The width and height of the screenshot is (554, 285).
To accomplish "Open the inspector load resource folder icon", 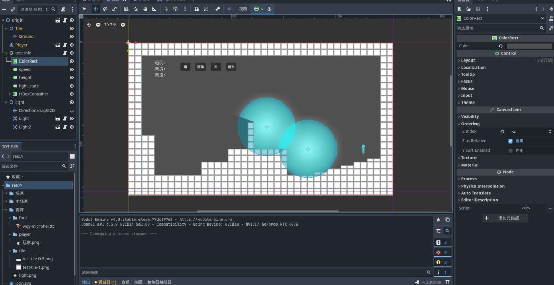I will [x=469, y=9].
